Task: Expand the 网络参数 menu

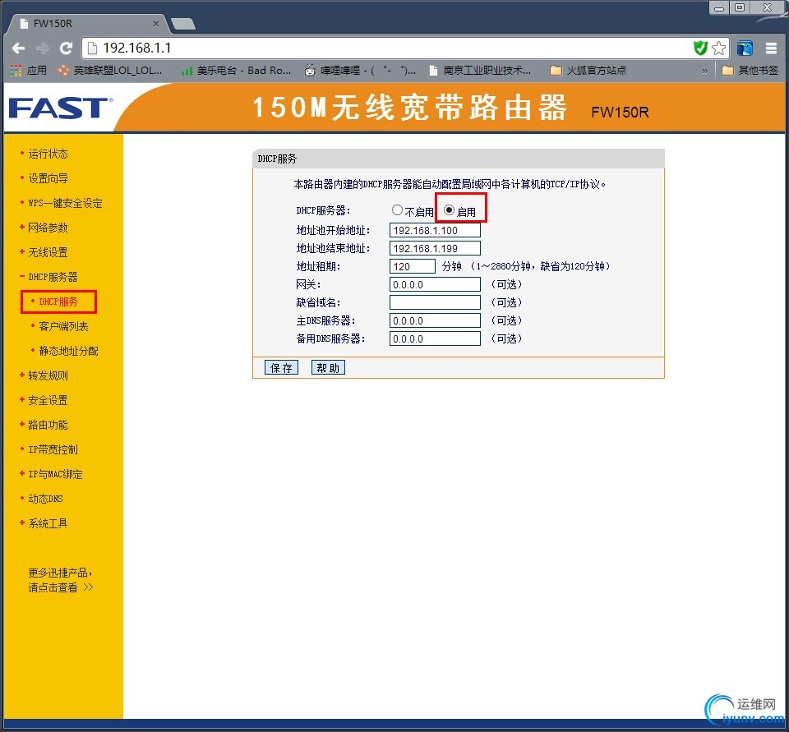Action: [48, 228]
